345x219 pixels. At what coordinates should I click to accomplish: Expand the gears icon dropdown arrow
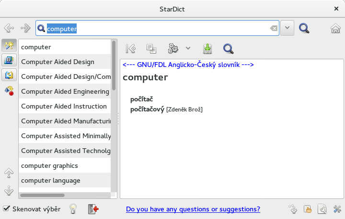tap(188, 48)
